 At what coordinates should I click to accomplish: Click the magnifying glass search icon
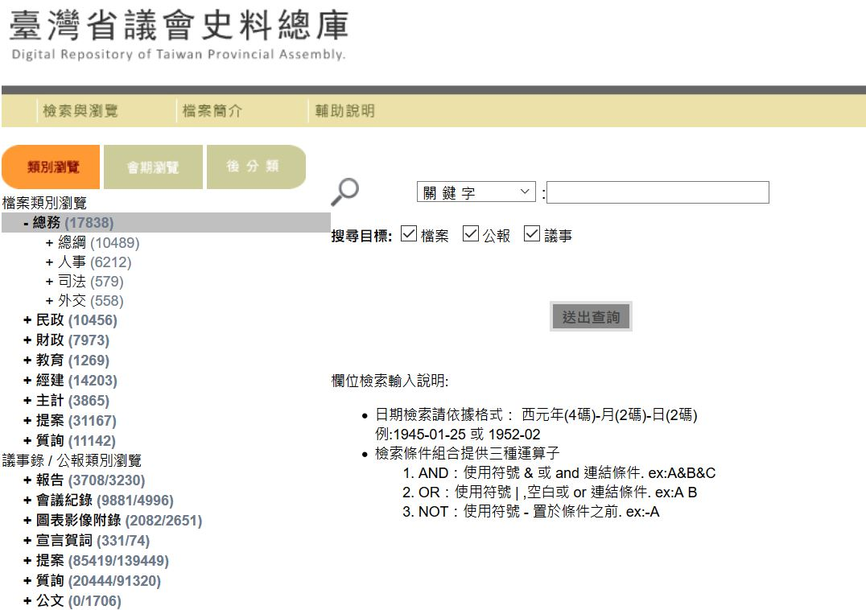346,190
